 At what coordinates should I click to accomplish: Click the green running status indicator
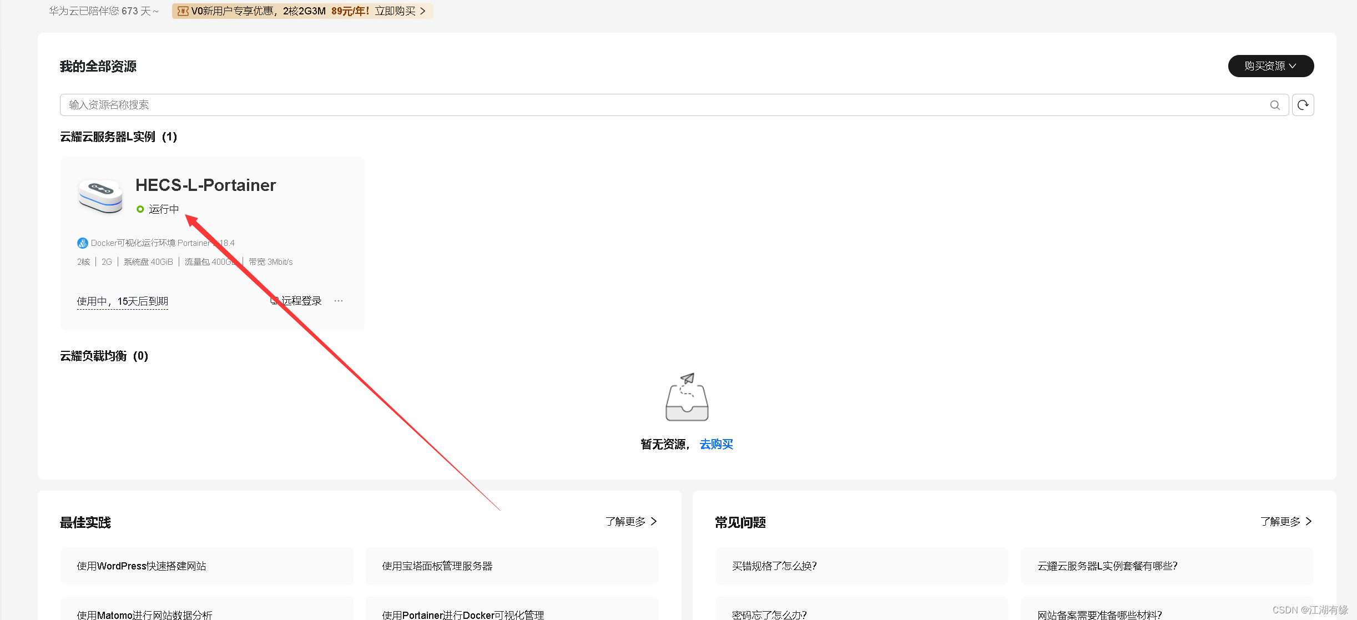tap(140, 209)
